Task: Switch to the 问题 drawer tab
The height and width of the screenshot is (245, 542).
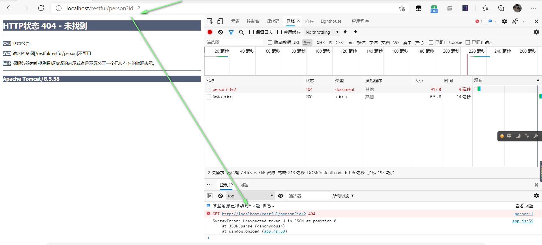Action: point(244,185)
